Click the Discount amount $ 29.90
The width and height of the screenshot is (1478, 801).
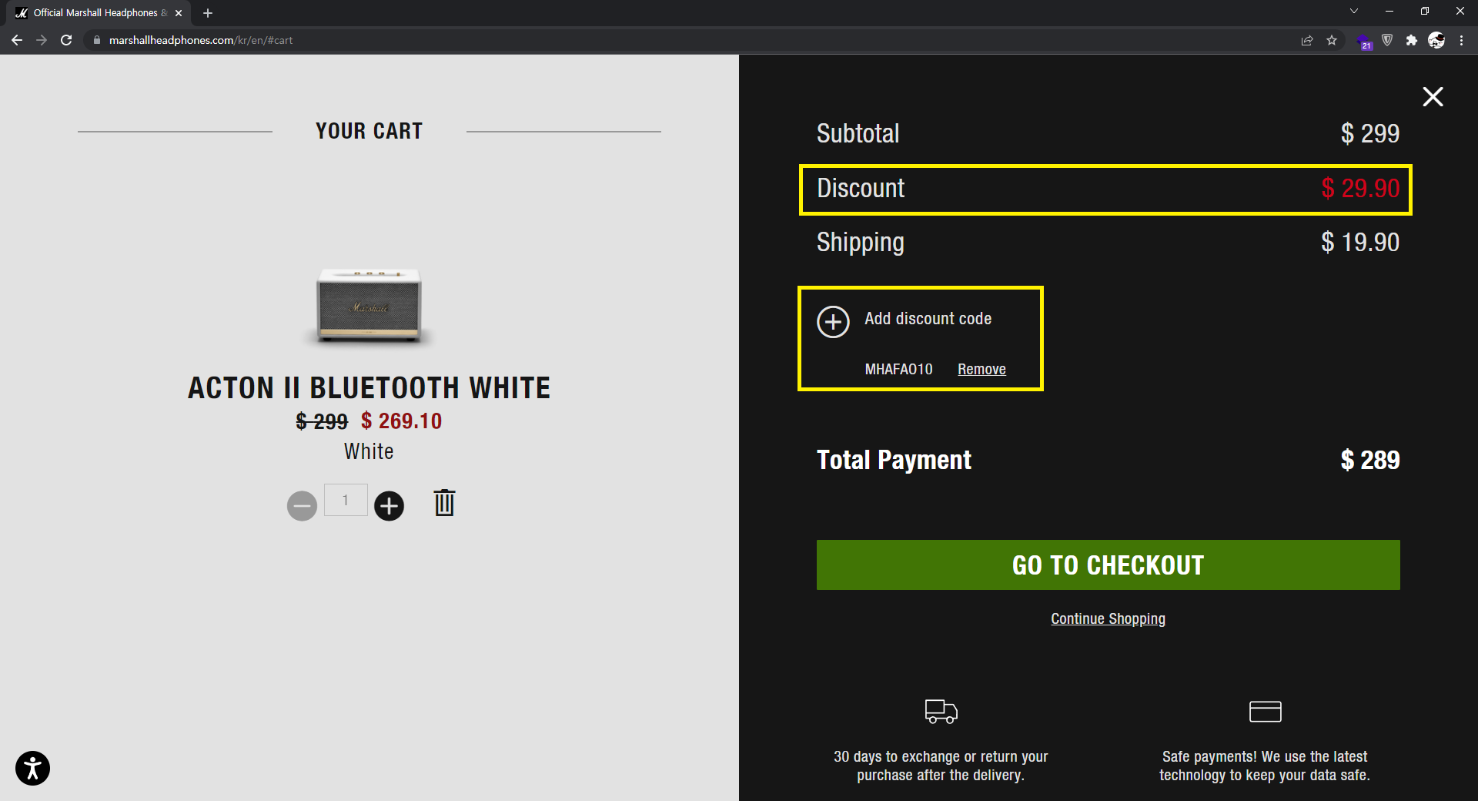1360,188
